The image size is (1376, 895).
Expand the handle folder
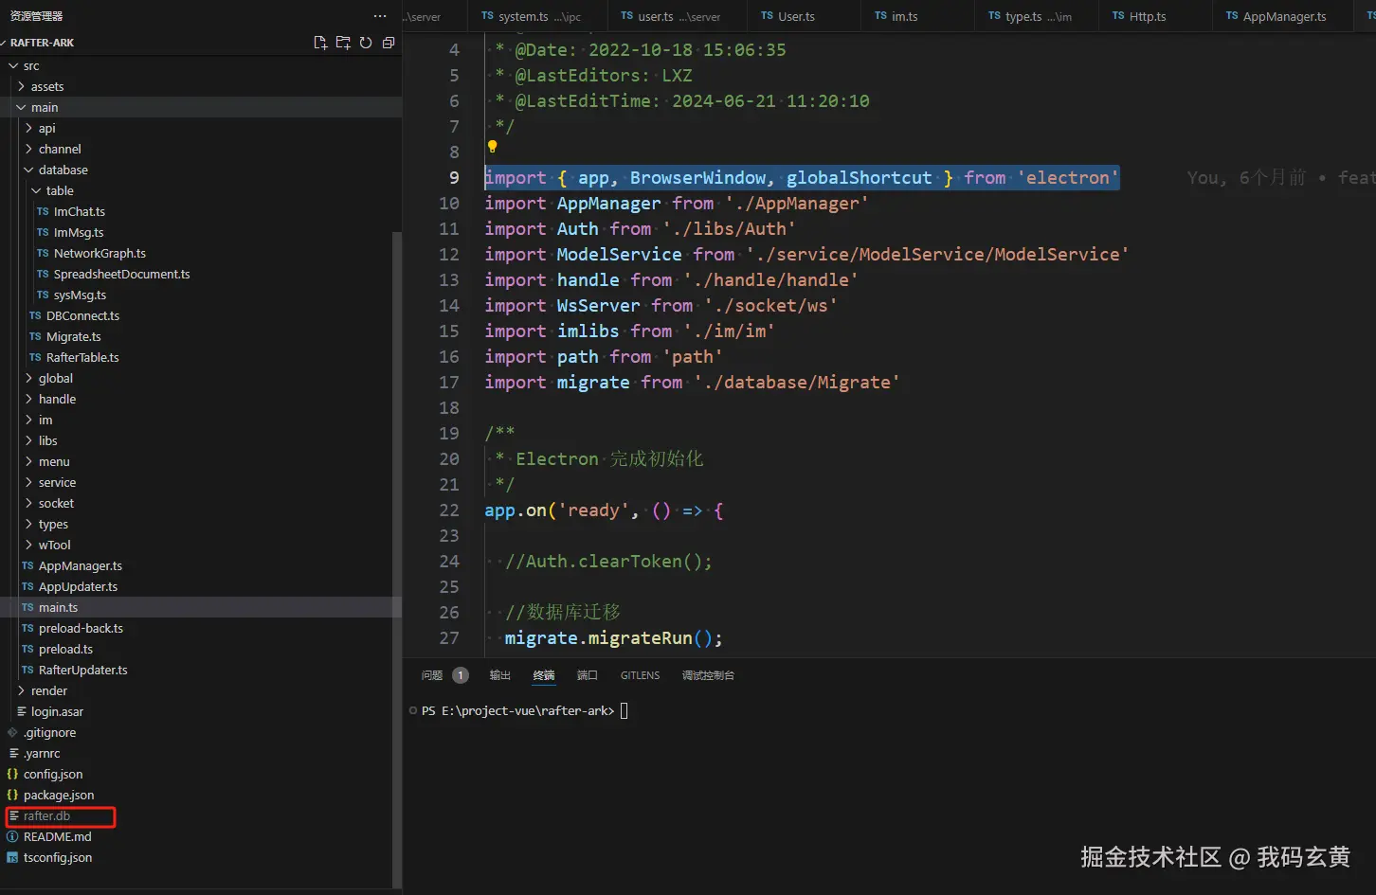pyautogui.click(x=28, y=399)
